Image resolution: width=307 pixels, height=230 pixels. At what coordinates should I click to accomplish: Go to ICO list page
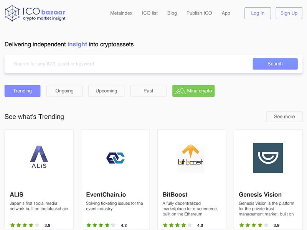click(x=150, y=13)
